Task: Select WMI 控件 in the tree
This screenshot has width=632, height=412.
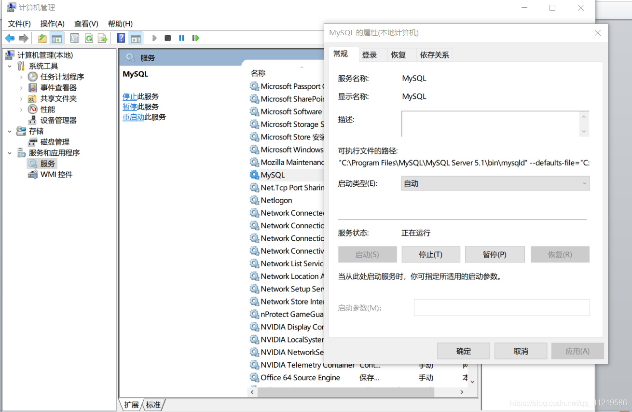Action: click(56, 175)
